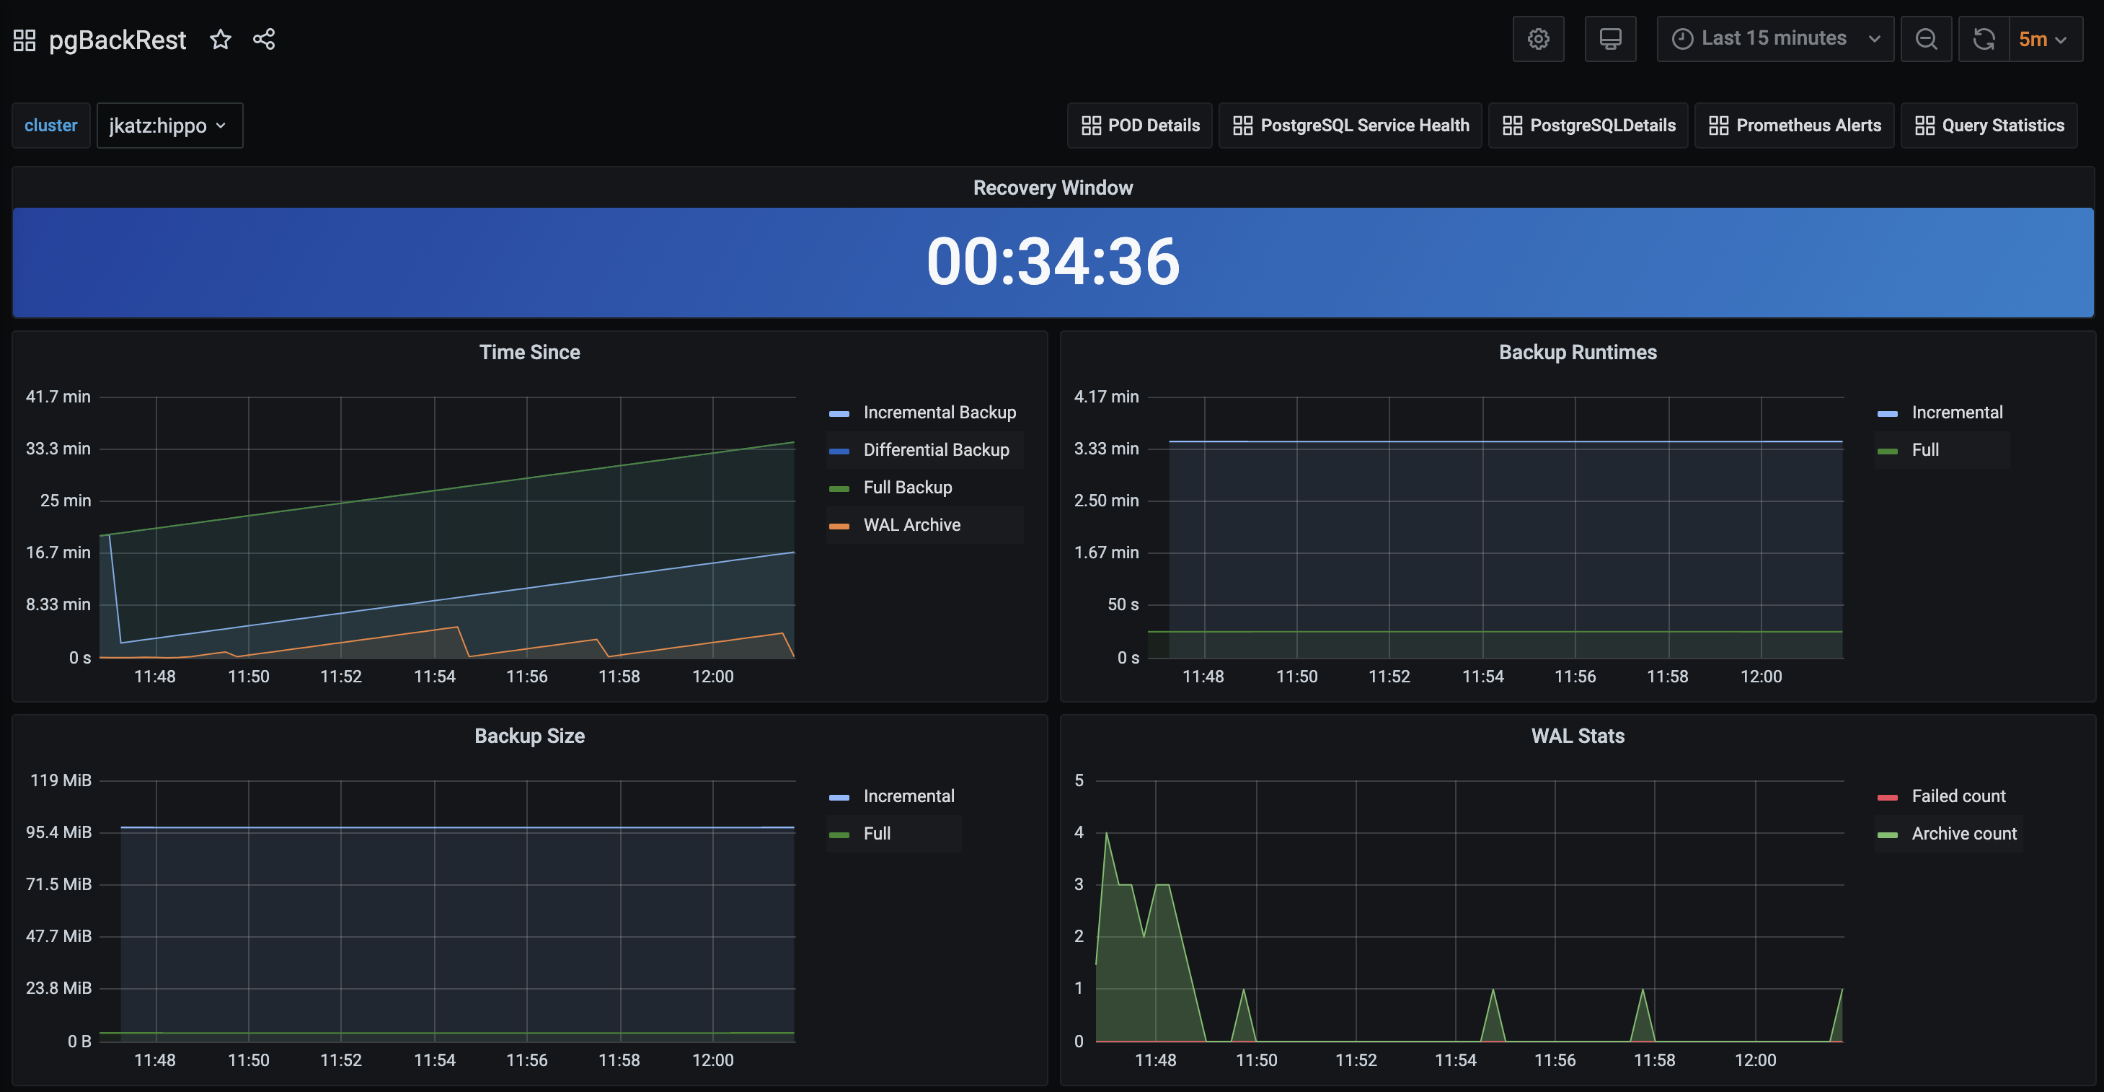Click Full Backup green color swatch
Viewport: 2104px width, 1092px height.
pyautogui.click(x=839, y=489)
